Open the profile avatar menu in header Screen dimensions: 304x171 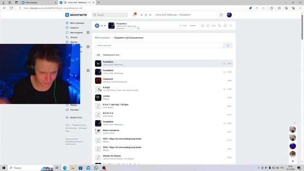229,15
